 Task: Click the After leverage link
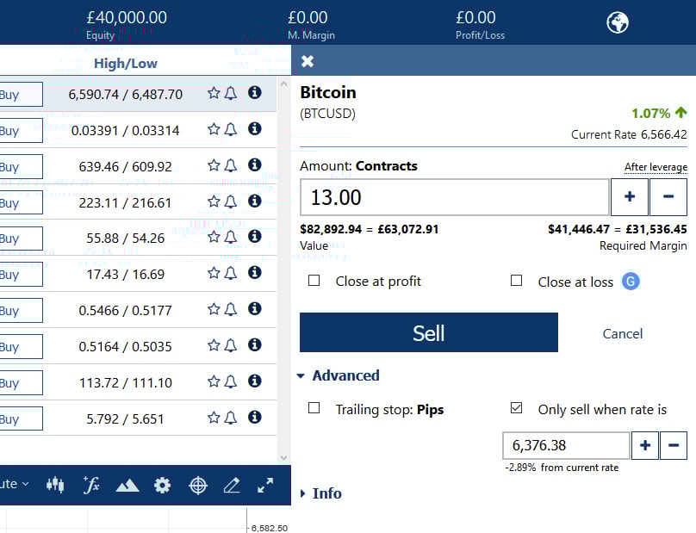tap(656, 167)
